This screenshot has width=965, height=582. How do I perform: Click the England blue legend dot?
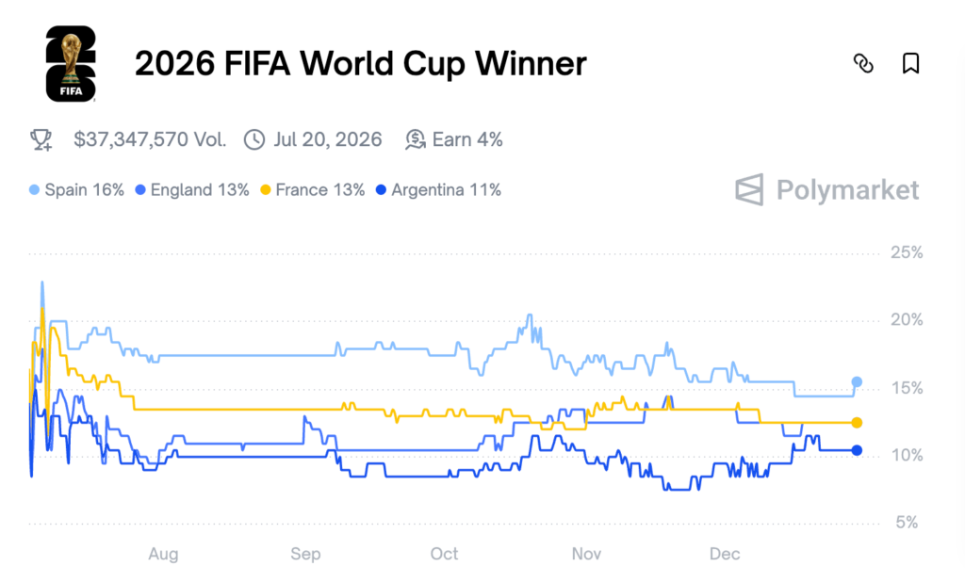[x=140, y=190]
